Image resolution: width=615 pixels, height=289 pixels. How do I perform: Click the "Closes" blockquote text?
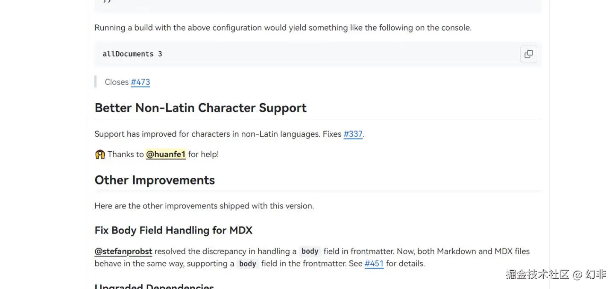click(x=117, y=82)
